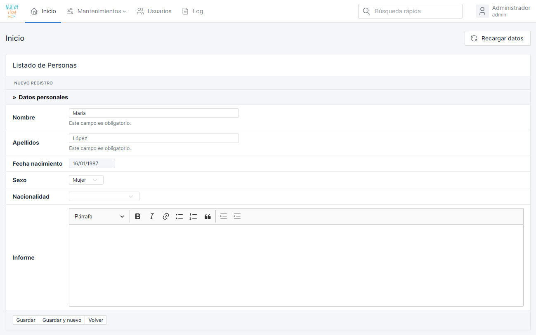Open the Log page

point(193,11)
